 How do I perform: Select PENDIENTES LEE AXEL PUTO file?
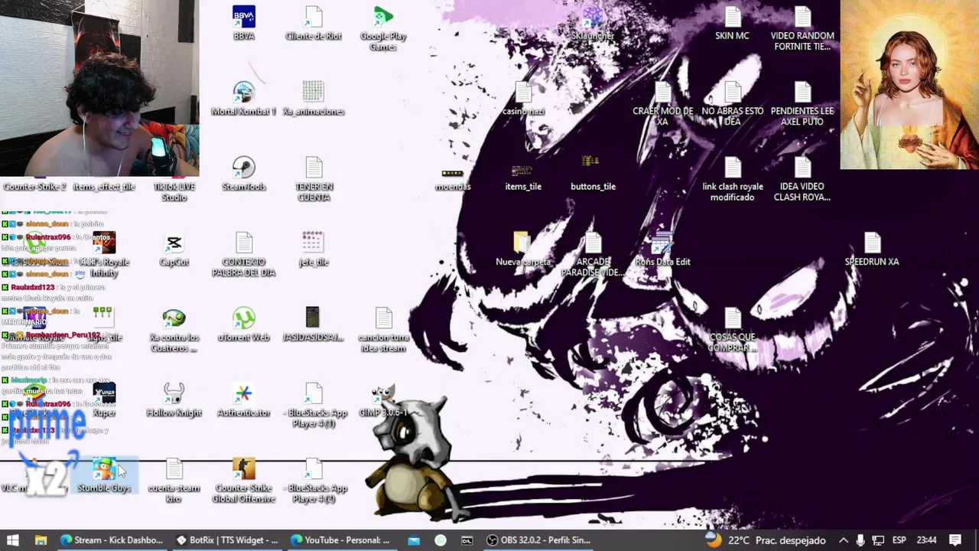click(x=802, y=104)
